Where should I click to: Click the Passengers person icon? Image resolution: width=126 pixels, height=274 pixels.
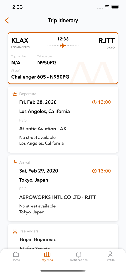coord(15,231)
